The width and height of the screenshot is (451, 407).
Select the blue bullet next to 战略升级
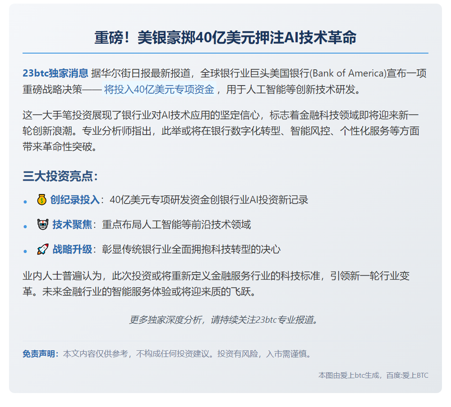click(x=26, y=251)
